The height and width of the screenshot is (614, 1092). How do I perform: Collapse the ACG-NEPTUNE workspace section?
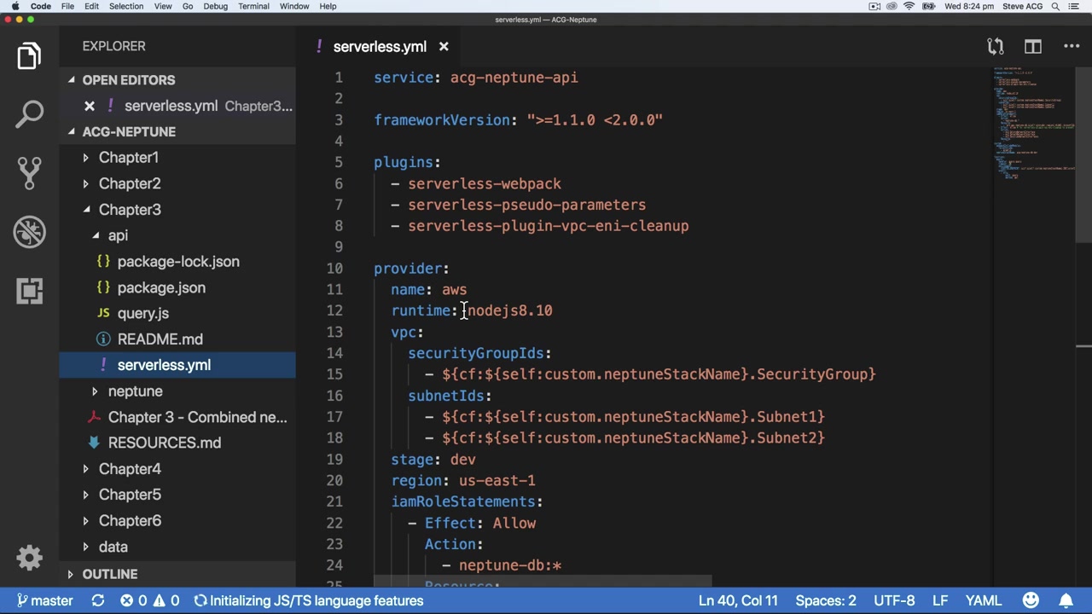click(128, 132)
